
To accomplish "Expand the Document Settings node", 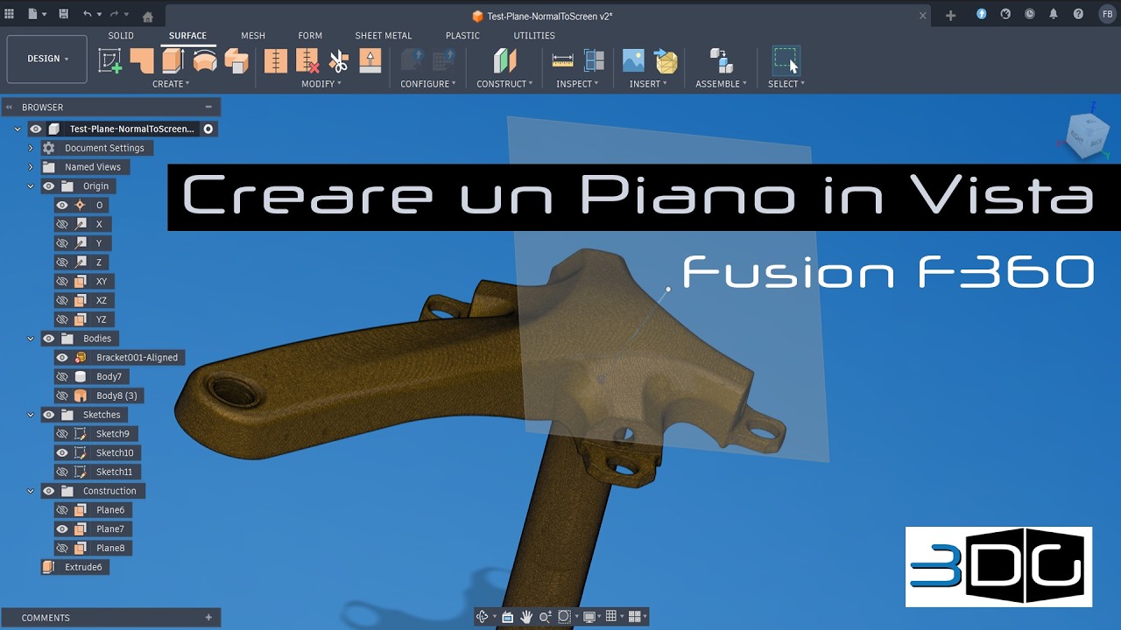I will pyautogui.click(x=31, y=148).
